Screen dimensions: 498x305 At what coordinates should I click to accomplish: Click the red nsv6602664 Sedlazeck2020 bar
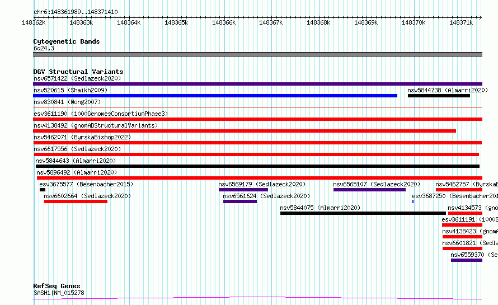pos(76,201)
